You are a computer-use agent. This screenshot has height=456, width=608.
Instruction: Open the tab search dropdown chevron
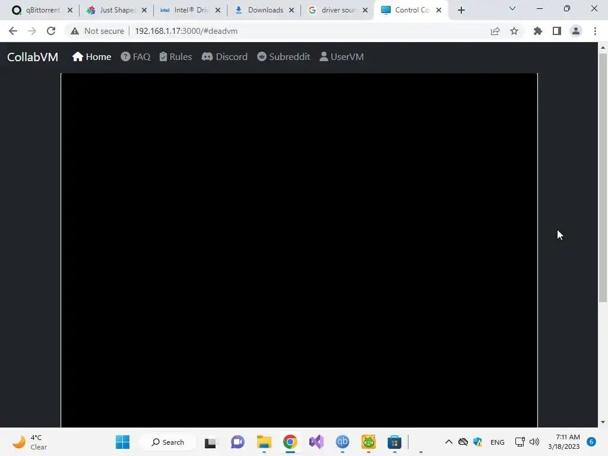512,8
